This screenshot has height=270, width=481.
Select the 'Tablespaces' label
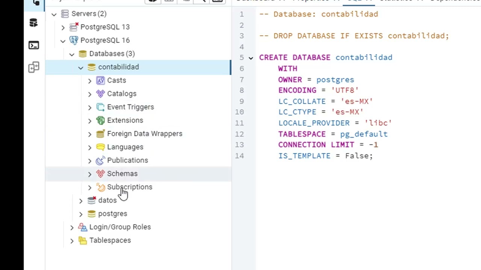click(110, 240)
